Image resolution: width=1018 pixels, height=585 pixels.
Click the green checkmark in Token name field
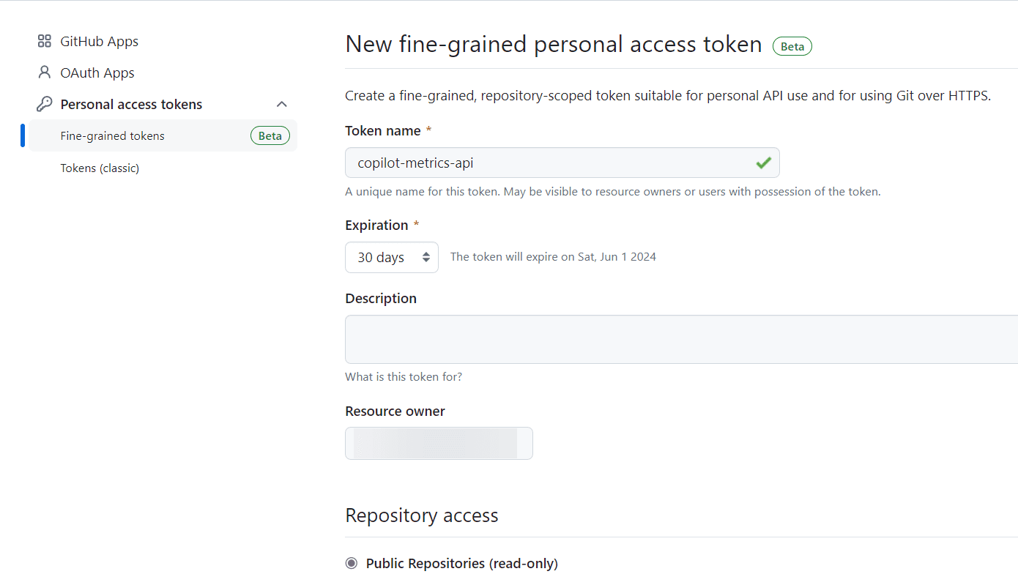click(764, 163)
